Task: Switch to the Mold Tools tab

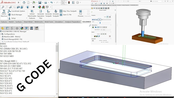Action: (x=49, y=22)
